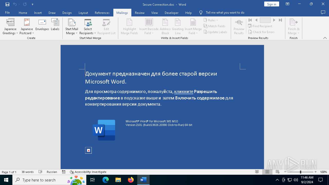
Task: Click zoom in plus button
Action: (316, 172)
